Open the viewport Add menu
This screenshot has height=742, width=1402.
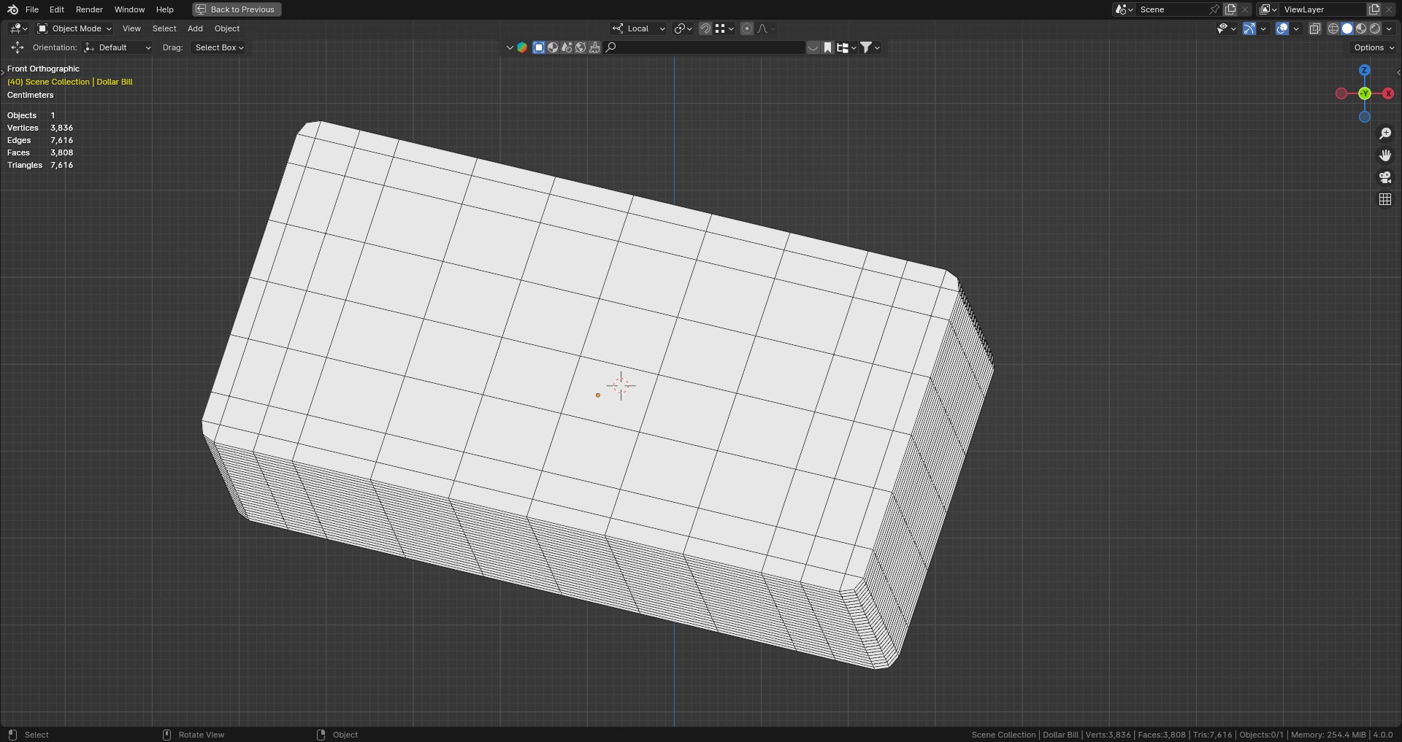195,28
